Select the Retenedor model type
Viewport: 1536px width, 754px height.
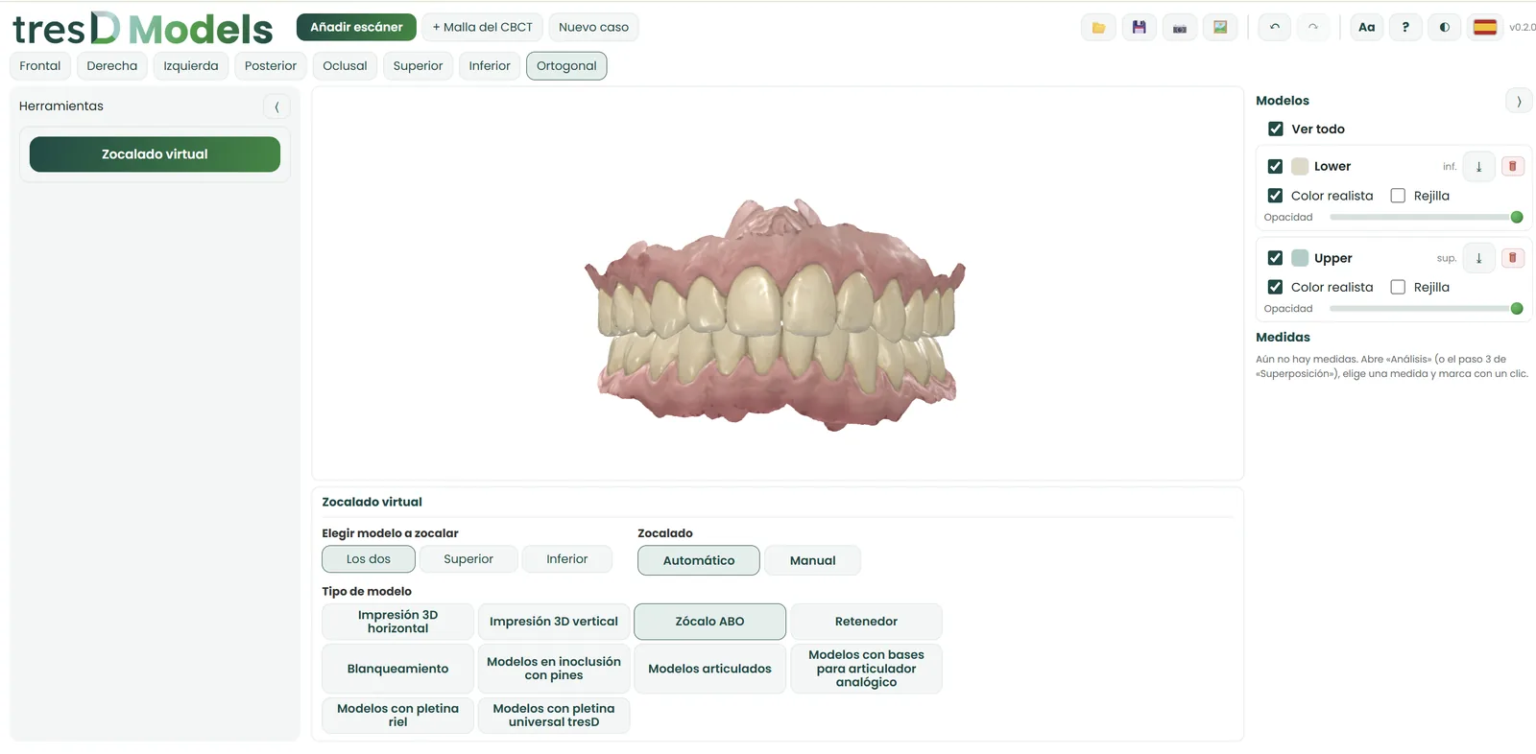pyautogui.click(x=866, y=622)
